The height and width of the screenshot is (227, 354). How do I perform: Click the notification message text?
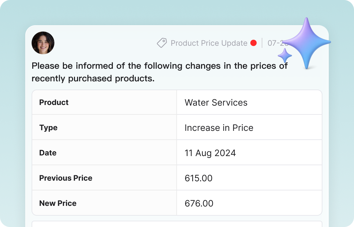[x=160, y=72]
